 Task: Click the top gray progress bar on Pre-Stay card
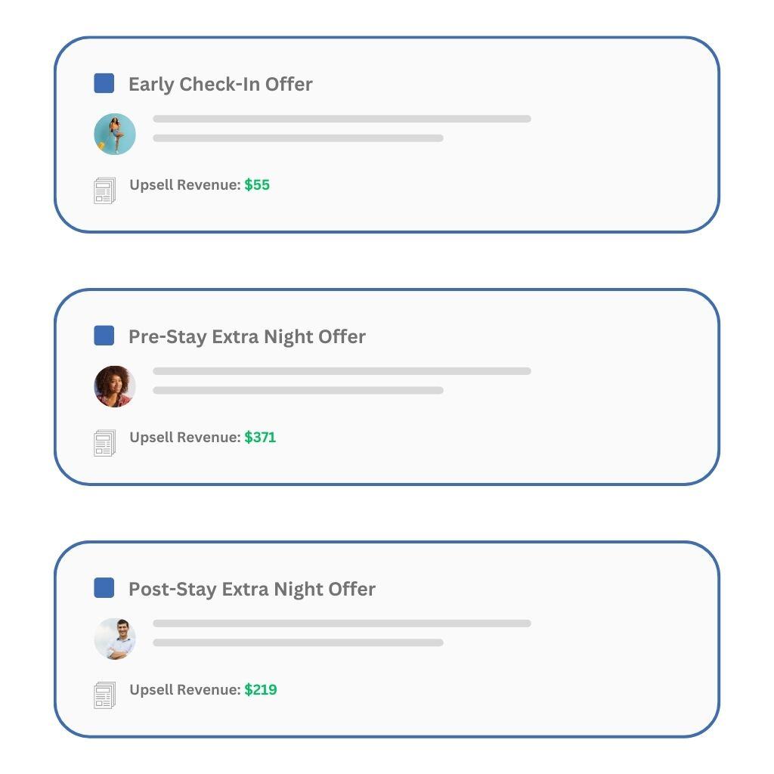[342, 371]
